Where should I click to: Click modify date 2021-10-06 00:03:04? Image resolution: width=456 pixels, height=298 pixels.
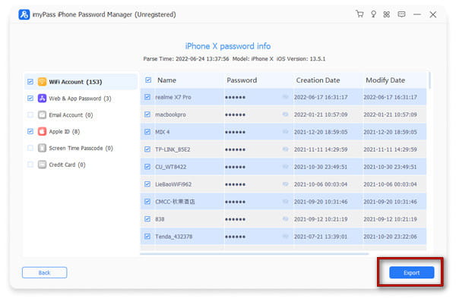coord(390,184)
